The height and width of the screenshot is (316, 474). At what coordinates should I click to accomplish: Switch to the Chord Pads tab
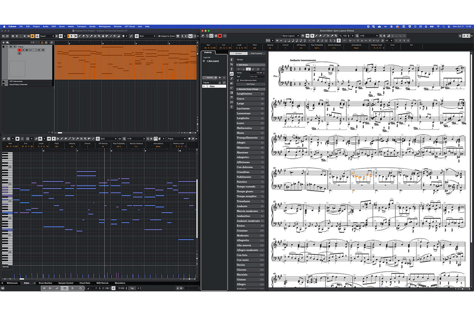pos(85,283)
